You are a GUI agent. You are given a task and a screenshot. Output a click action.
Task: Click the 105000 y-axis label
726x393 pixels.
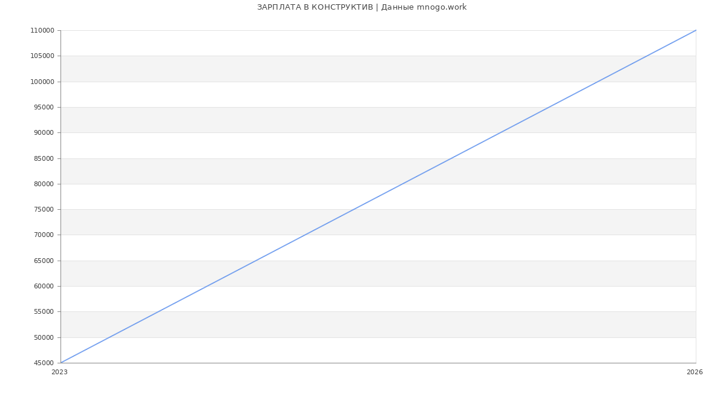(42, 56)
